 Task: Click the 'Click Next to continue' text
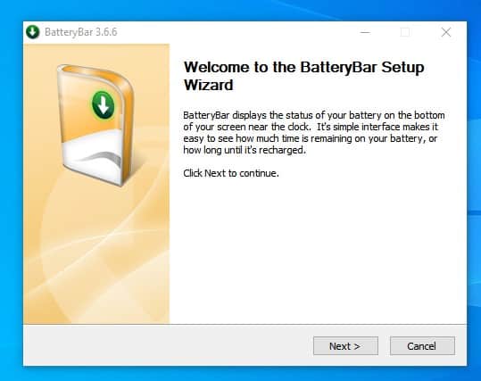[x=231, y=173]
